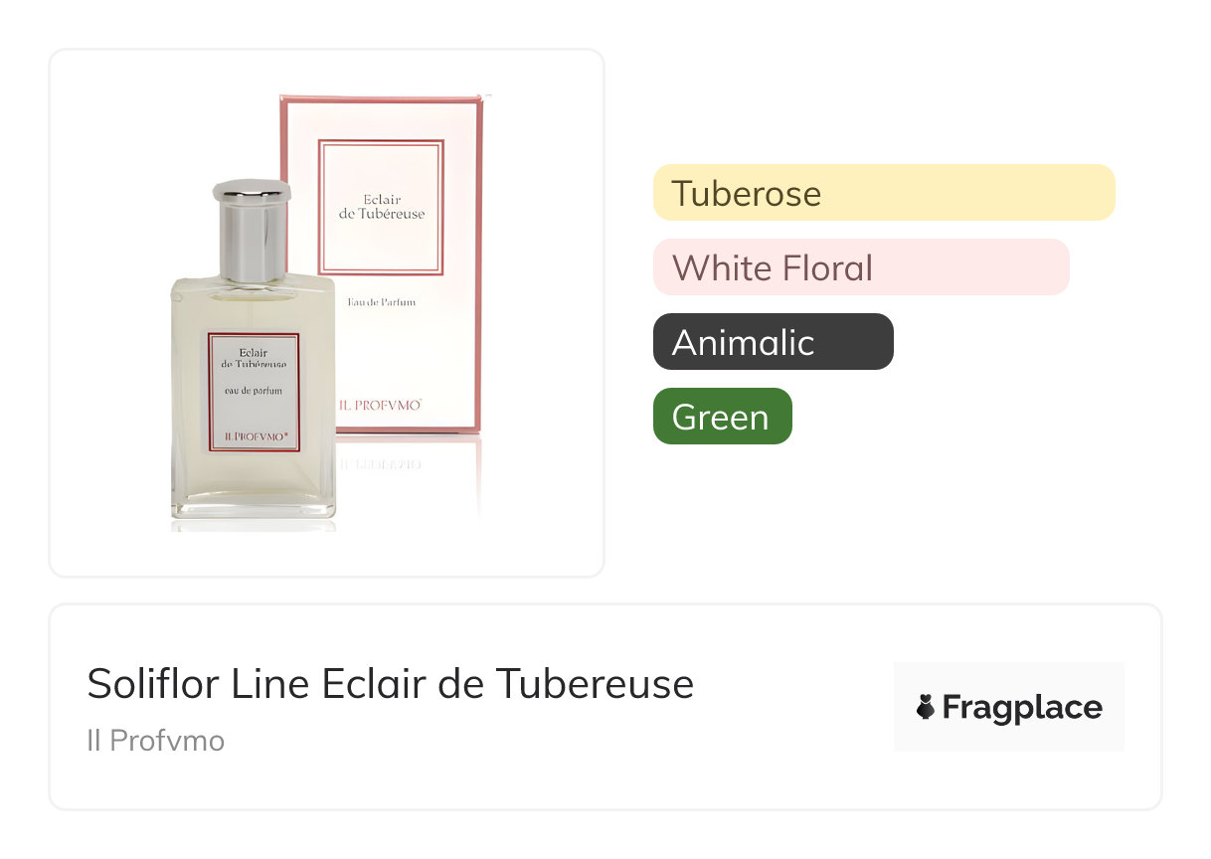Image resolution: width=1211 pixels, height=859 pixels.
Task: Click the silver cap of the bottle
Action: pyautogui.click(x=252, y=230)
